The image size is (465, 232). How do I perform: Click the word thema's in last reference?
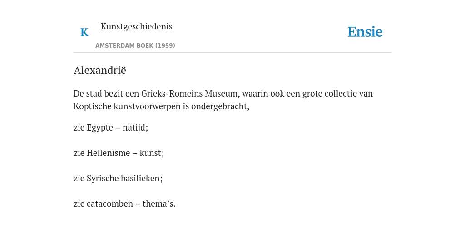158,204
